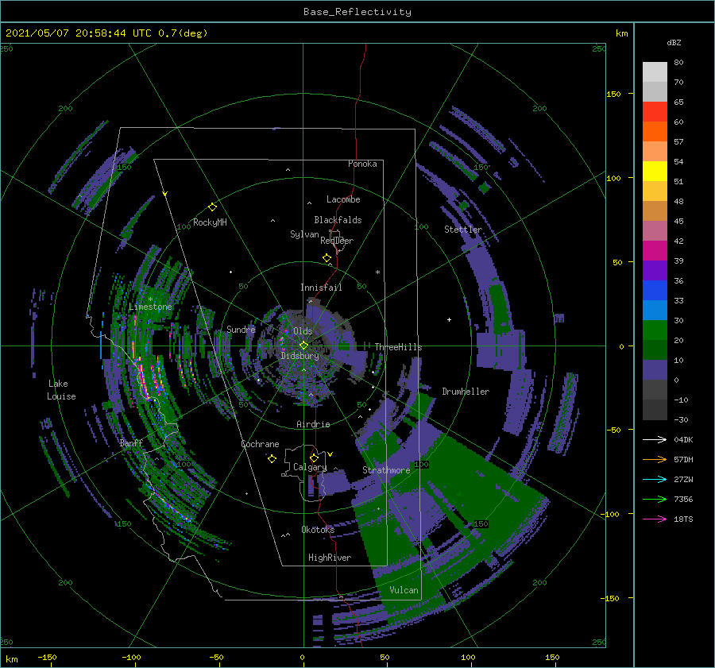Screen dimensions: 715x668
Task: Click the 04DK text in the legend
Action: [683, 439]
